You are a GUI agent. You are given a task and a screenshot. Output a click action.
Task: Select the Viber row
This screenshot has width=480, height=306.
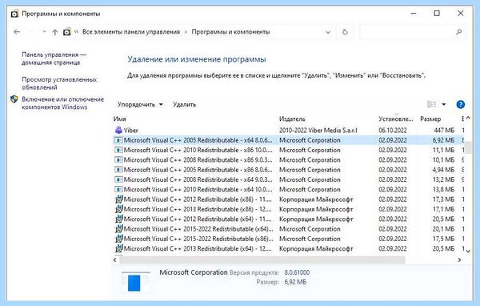pyautogui.click(x=290, y=131)
